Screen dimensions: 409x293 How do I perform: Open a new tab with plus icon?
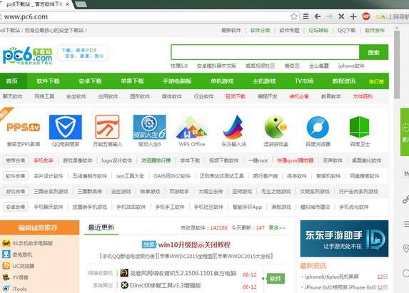tap(353, 16)
